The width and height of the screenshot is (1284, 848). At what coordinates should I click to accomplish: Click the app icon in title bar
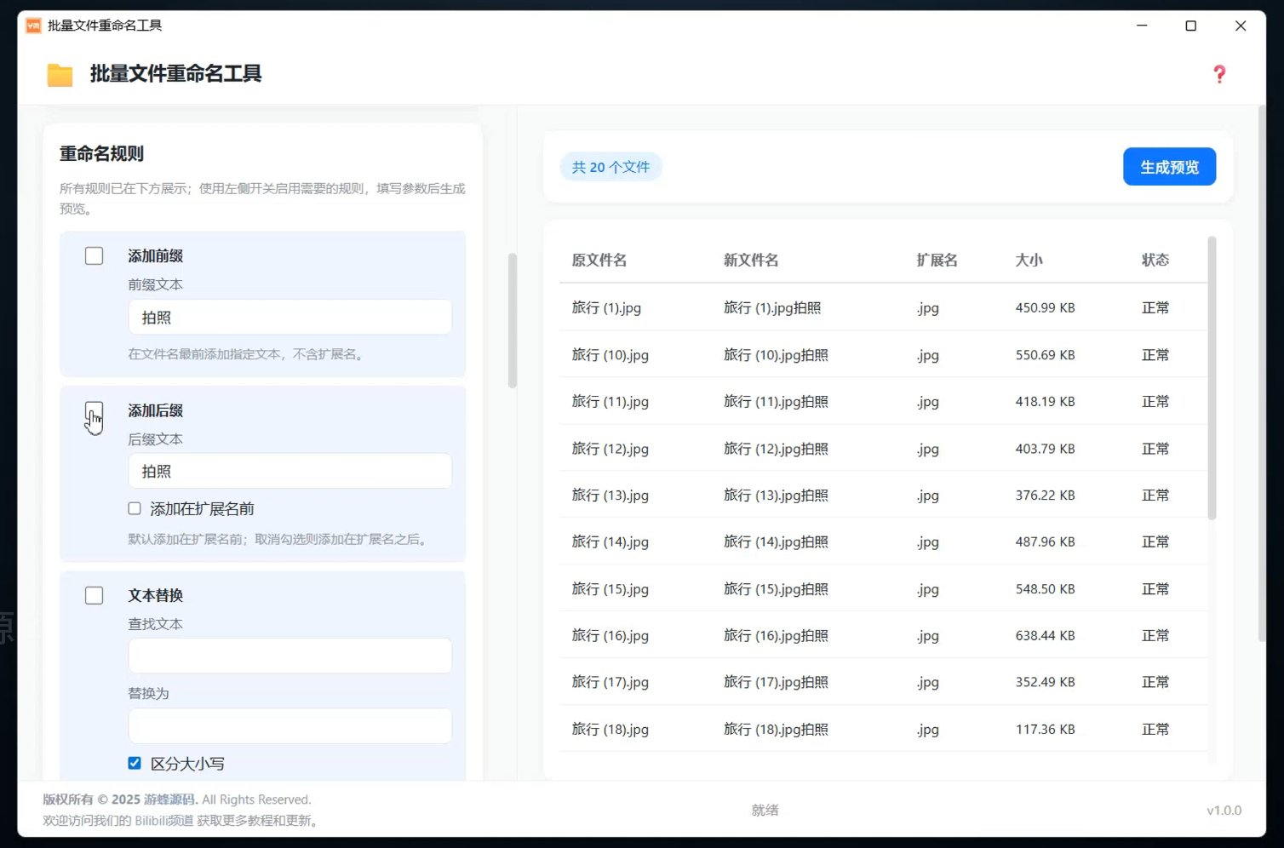click(33, 26)
